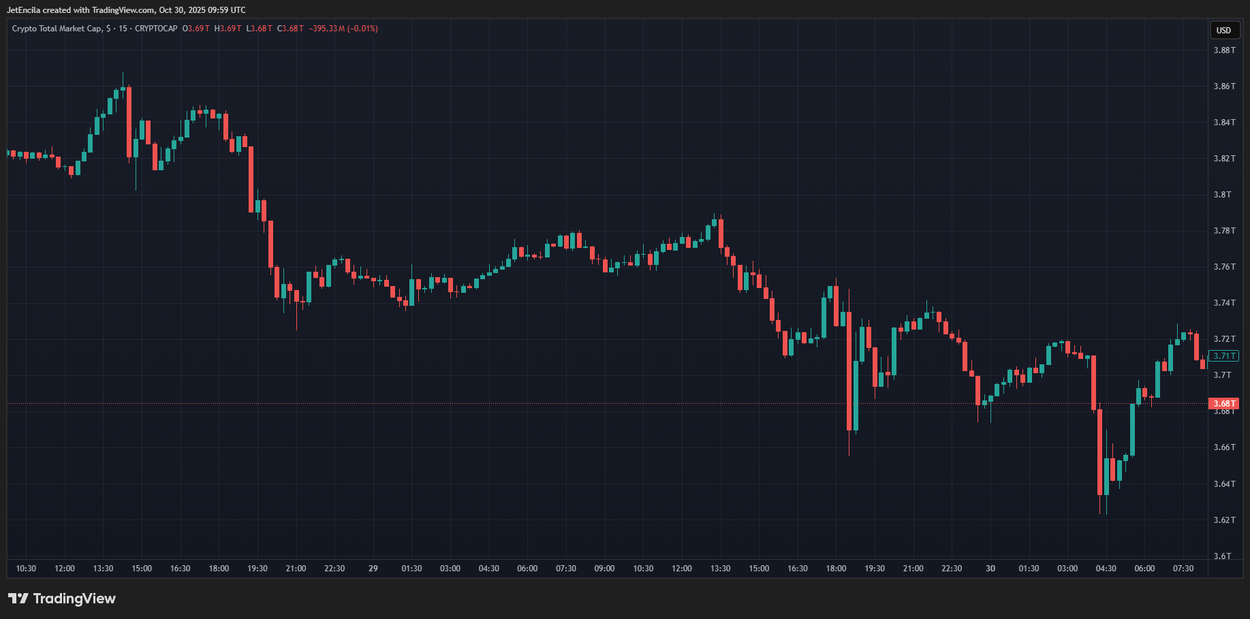Click the red 3.68T current price label
1250x619 pixels.
coord(1224,404)
